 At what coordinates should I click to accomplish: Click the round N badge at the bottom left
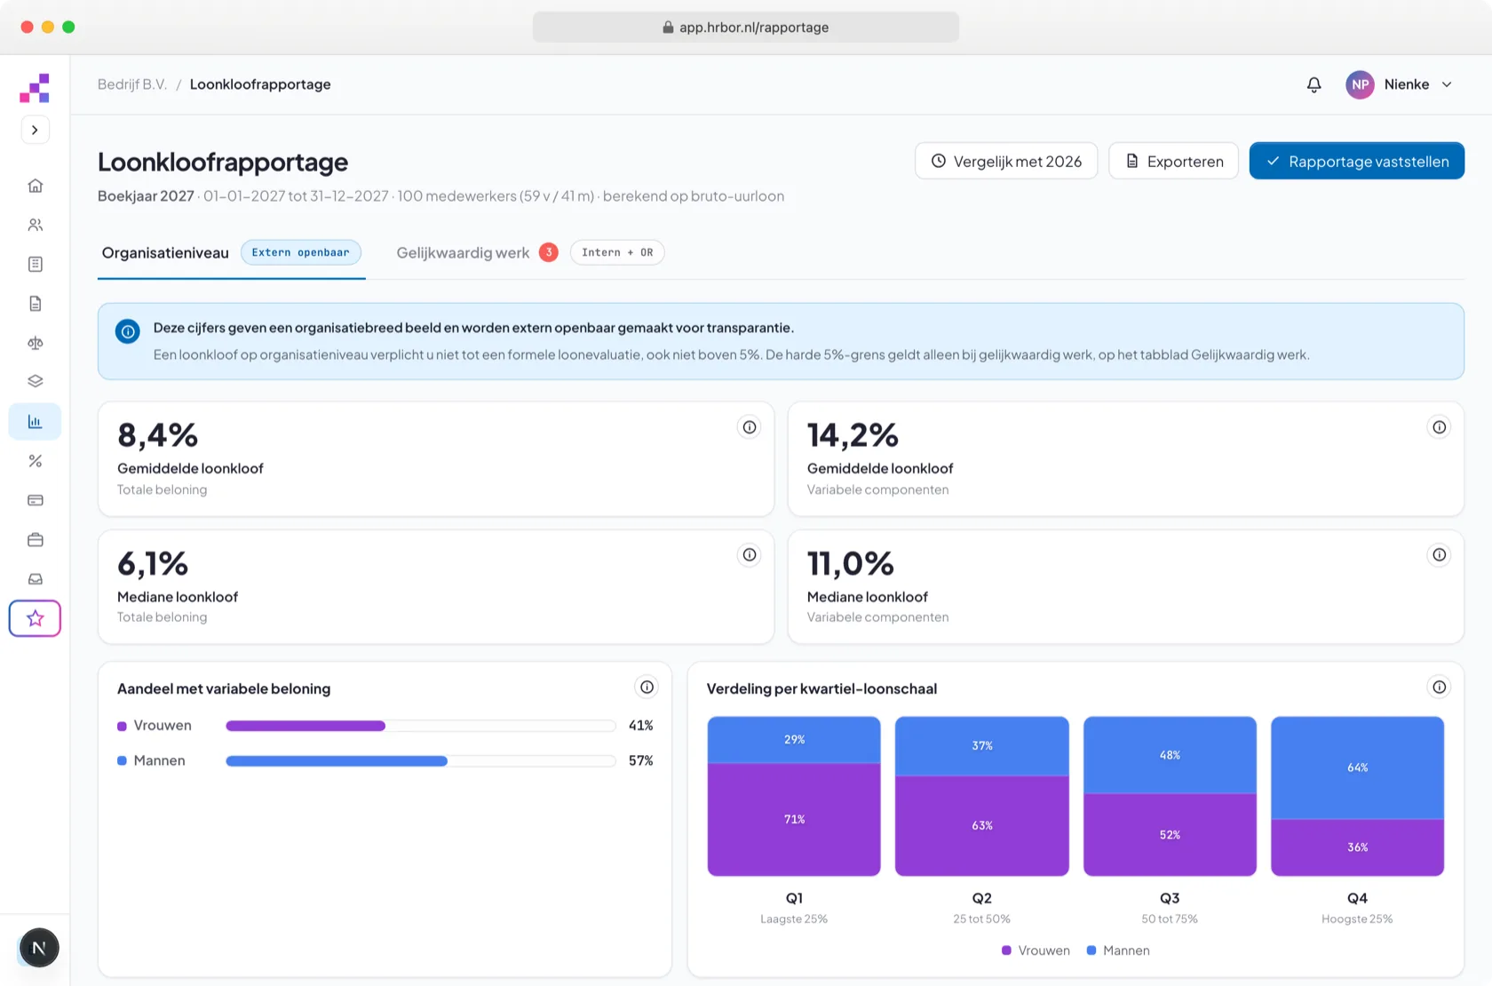point(38,948)
